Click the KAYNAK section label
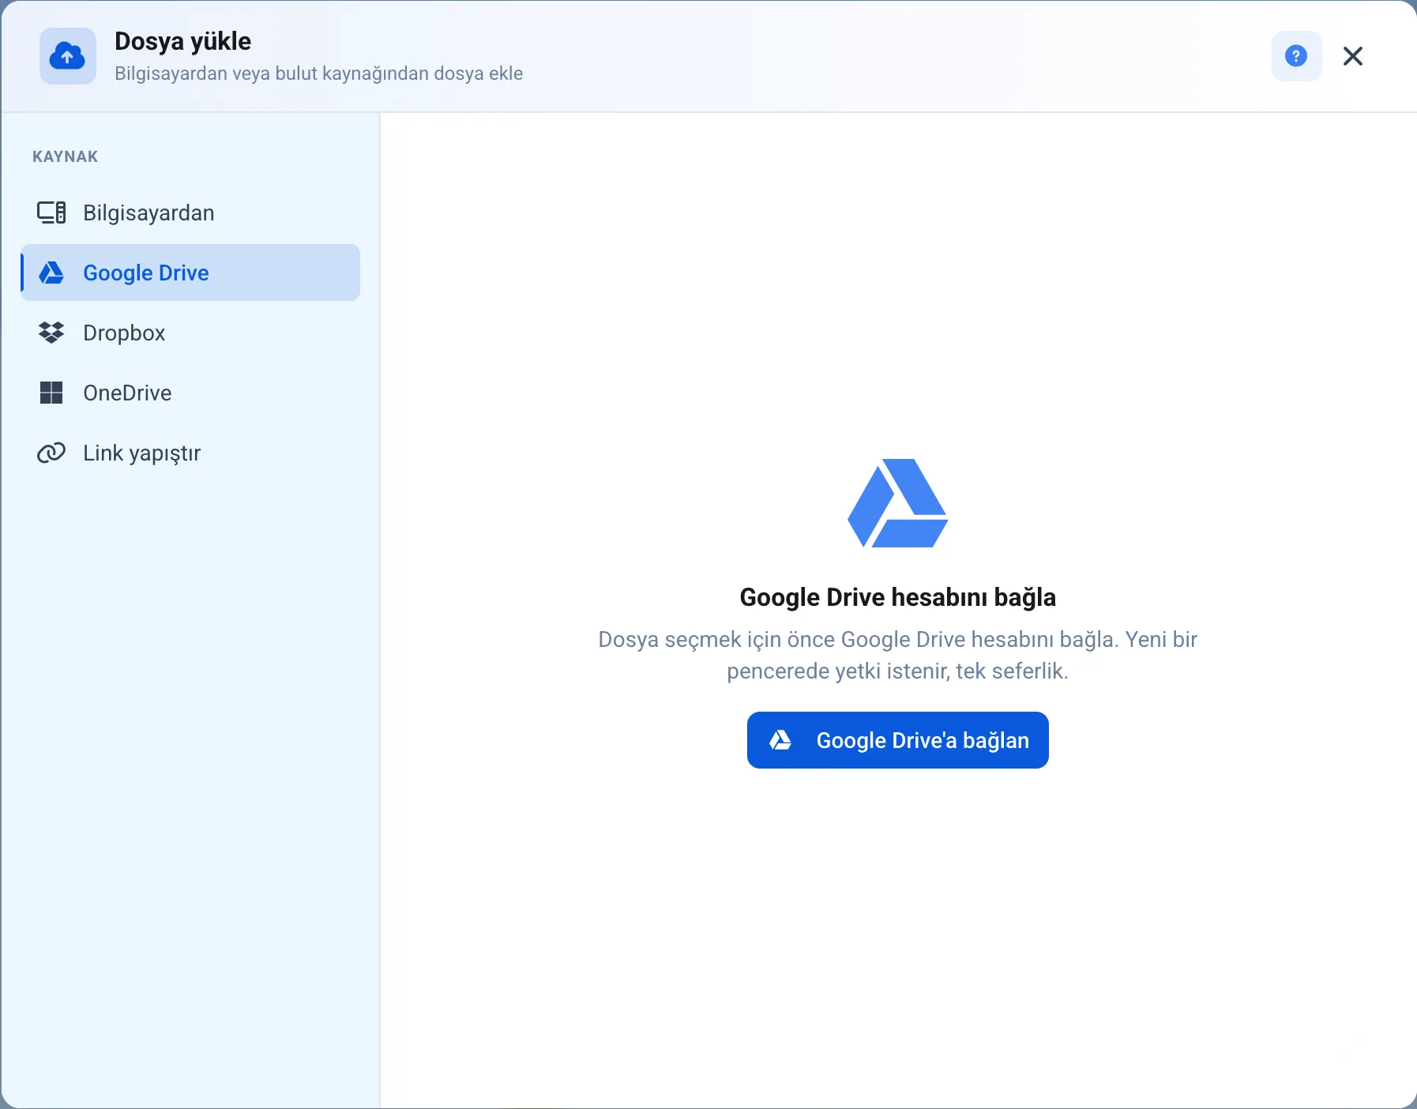Viewport: 1417px width, 1109px height. [x=66, y=156]
